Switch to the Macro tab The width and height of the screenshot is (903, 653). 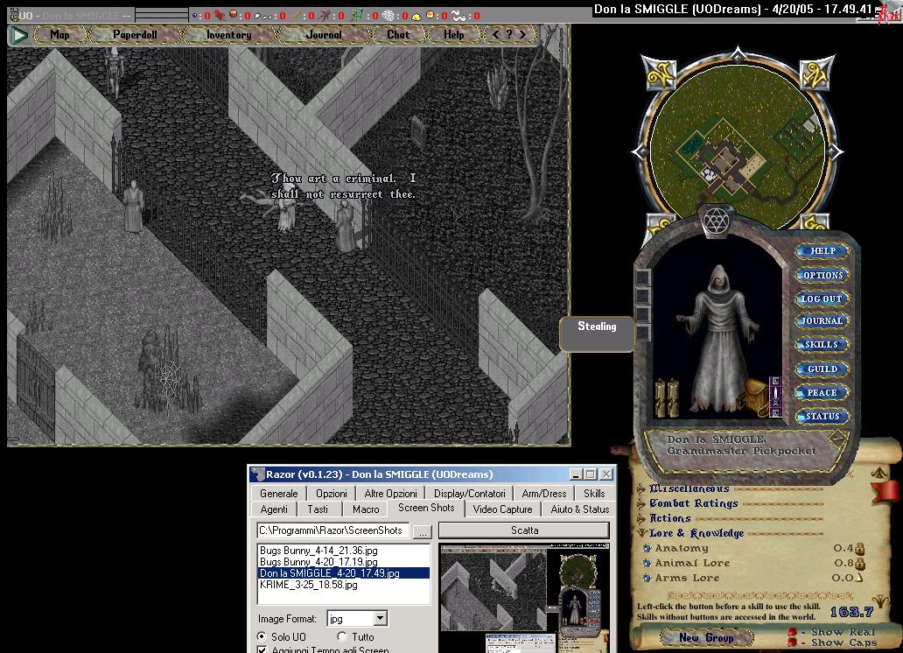tap(366, 509)
